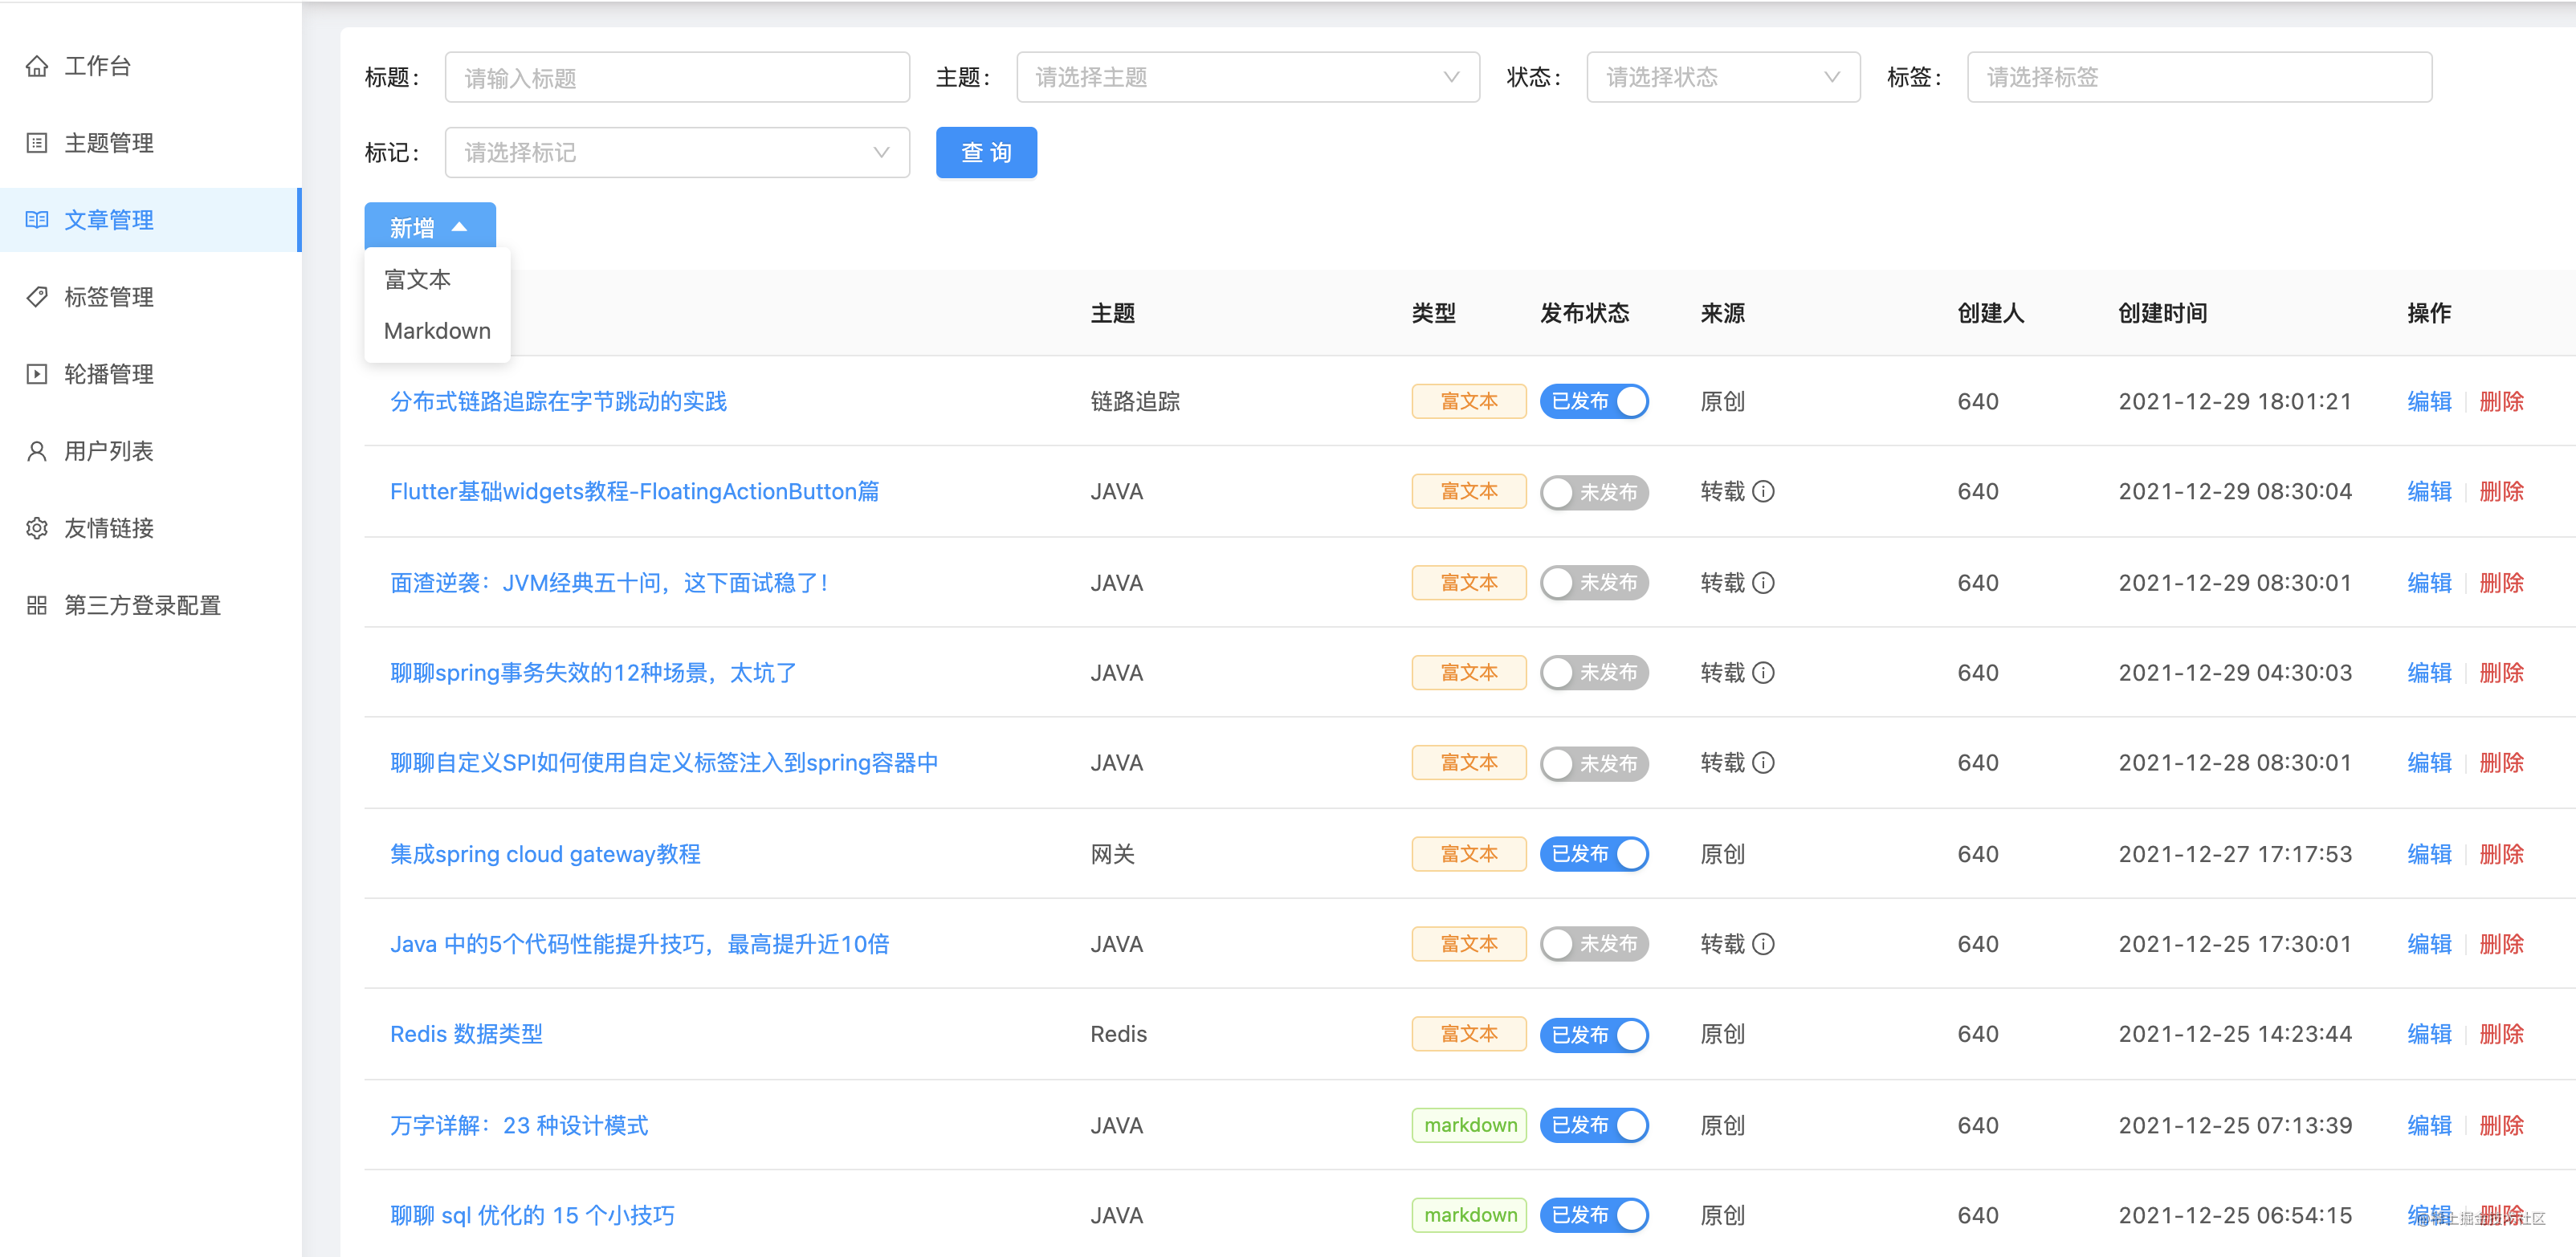2576x1257 pixels.
Task: Click the markdown tag in 万字详解 row
Action: [1470, 1125]
